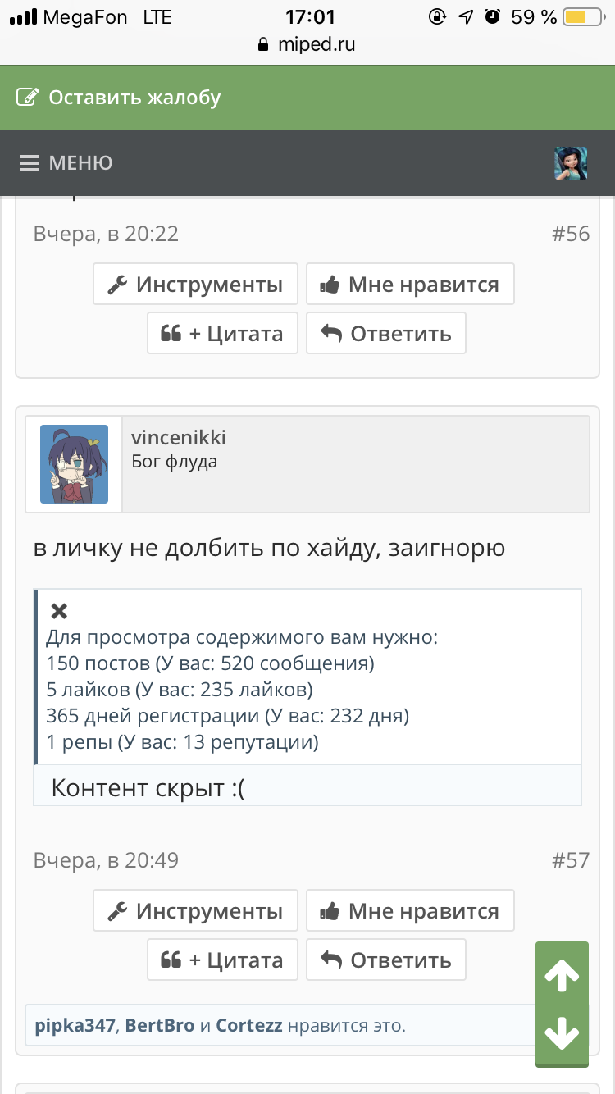
Task: Open the МЕНЮ hamburger menu
Action: pos(66,163)
